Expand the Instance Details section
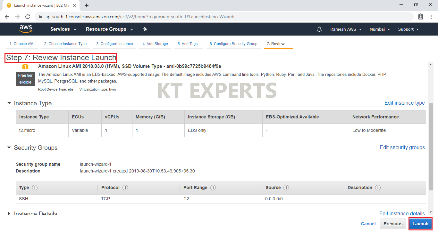Image resolution: width=438 pixels, height=232 pixels. [9, 213]
